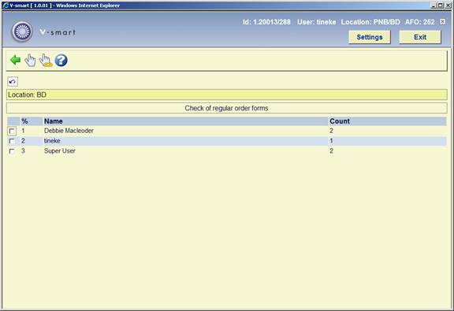This screenshot has width=454, height=311.
Task: Minimize the Internet Explorer window
Action: pos(434,6)
